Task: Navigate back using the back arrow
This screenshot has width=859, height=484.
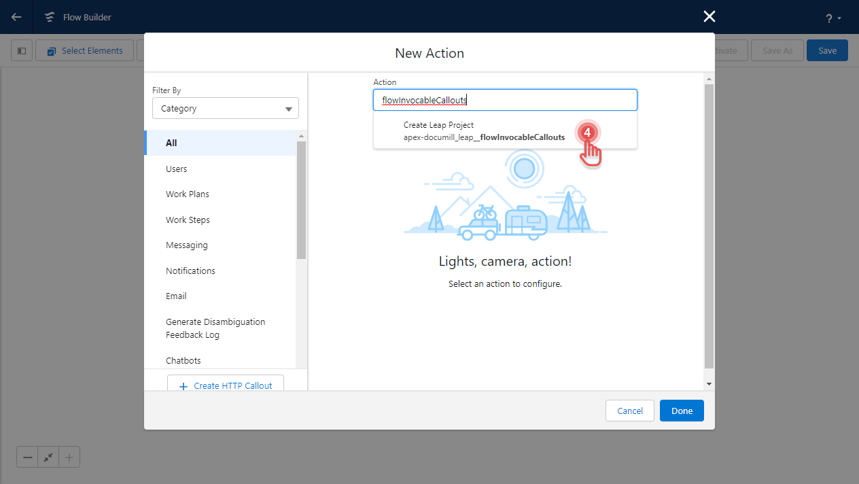Action: tap(16, 16)
